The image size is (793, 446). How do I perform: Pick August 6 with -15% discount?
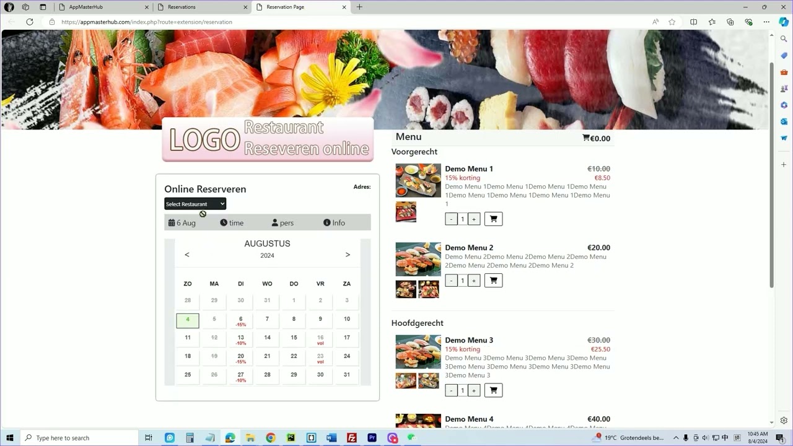click(240, 321)
